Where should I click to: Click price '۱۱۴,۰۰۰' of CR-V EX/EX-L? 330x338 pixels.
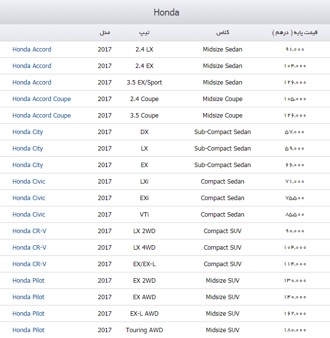tap(295, 264)
